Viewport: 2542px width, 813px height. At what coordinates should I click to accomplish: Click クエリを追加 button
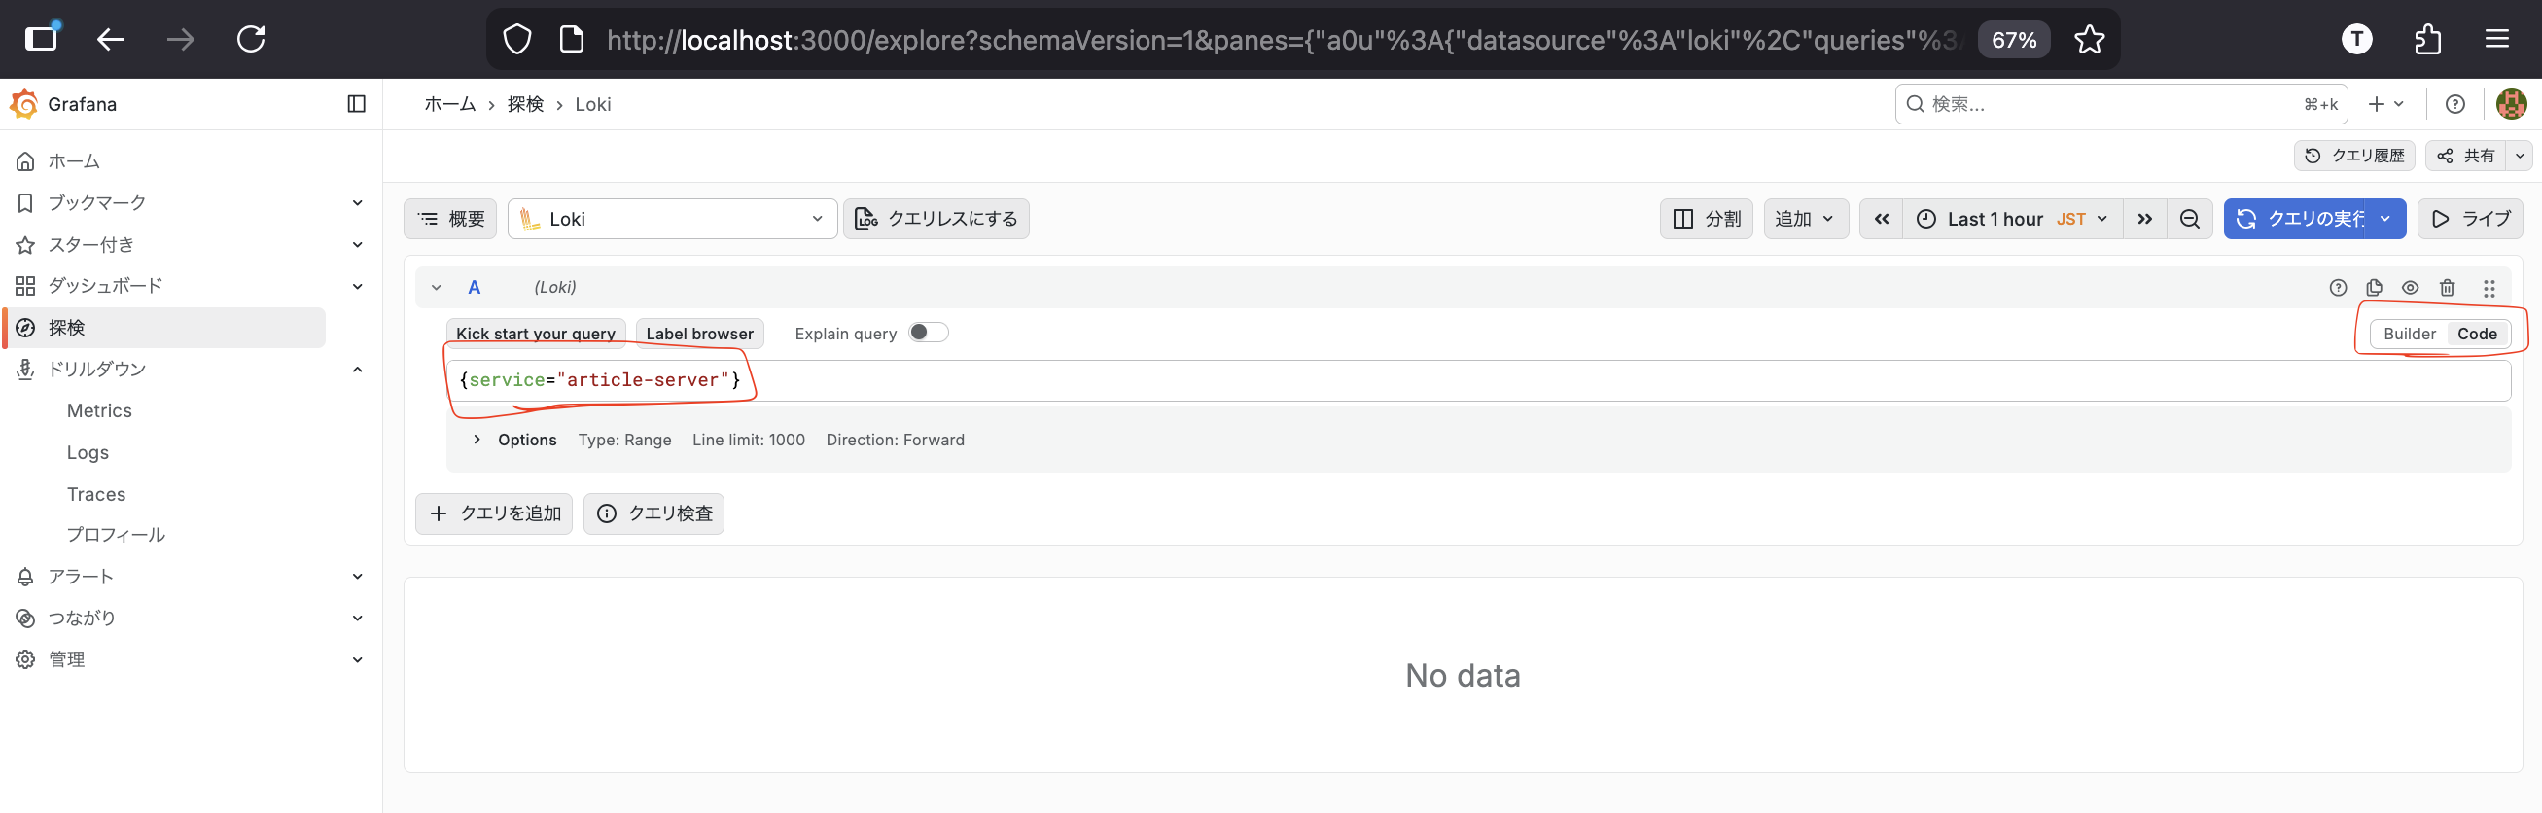coord(493,513)
